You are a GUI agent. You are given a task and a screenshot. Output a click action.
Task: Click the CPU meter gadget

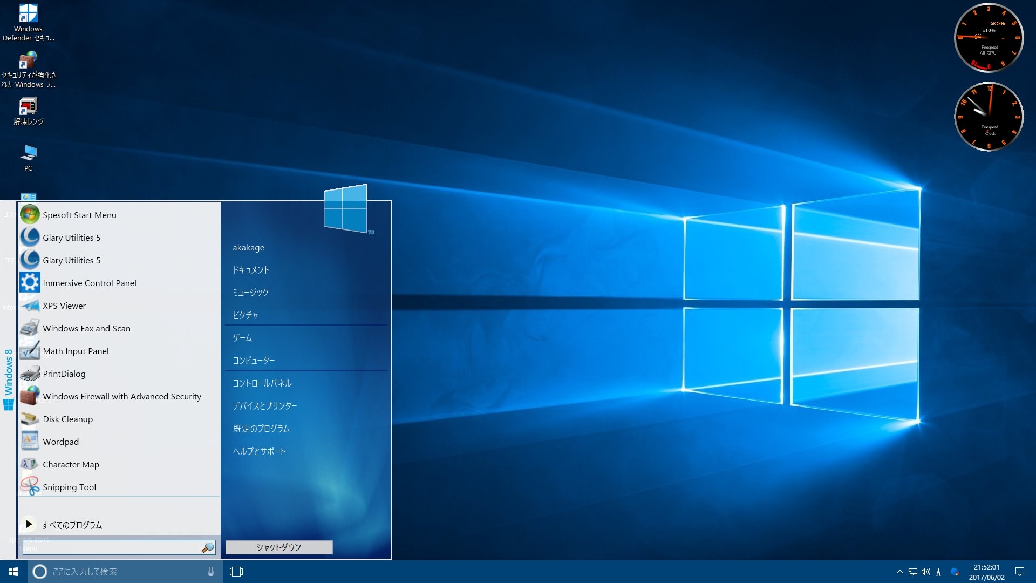point(989,38)
